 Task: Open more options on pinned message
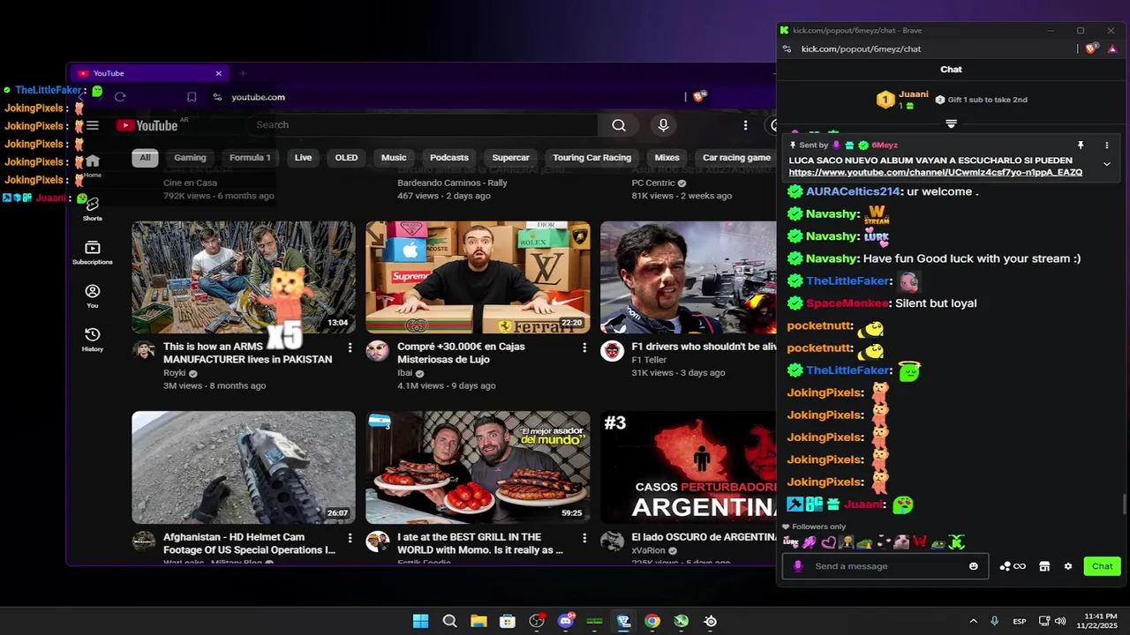click(1106, 145)
